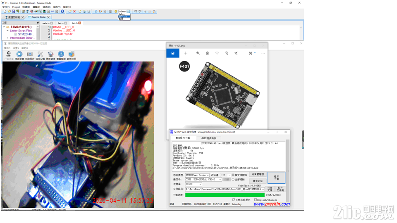Open the 12T speed multiplier dropdown
The image size is (397, 223).
(x=229, y=175)
